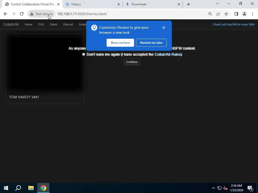Close the History tab
Image resolution: width=258 pixels, height=193 pixels.
click(118, 4)
